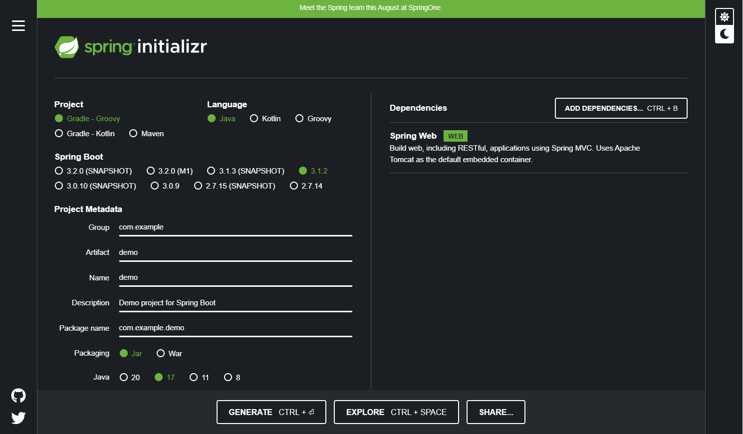Switch to dark theme moon icon

click(x=725, y=34)
